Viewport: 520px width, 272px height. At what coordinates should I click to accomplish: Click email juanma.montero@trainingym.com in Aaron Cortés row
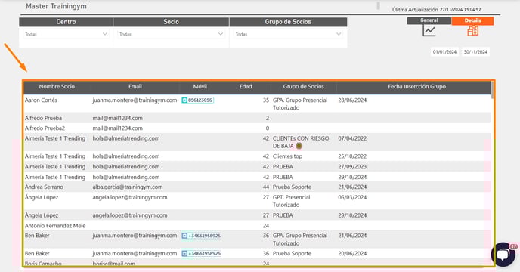point(135,100)
